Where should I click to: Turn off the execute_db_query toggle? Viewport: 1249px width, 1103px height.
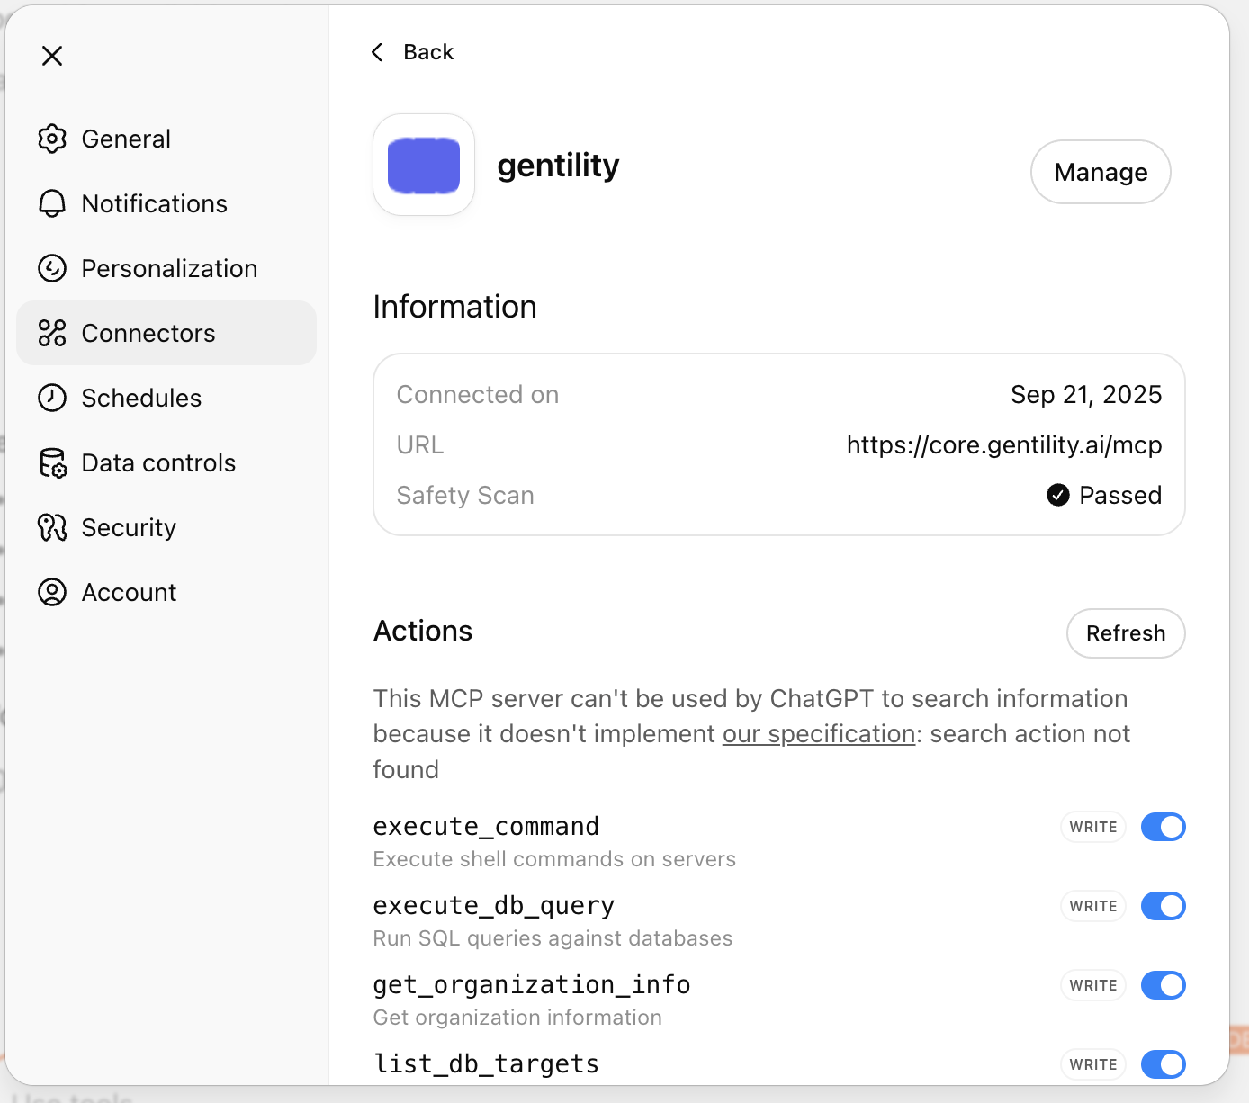pyautogui.click(x=1163, y=906)
